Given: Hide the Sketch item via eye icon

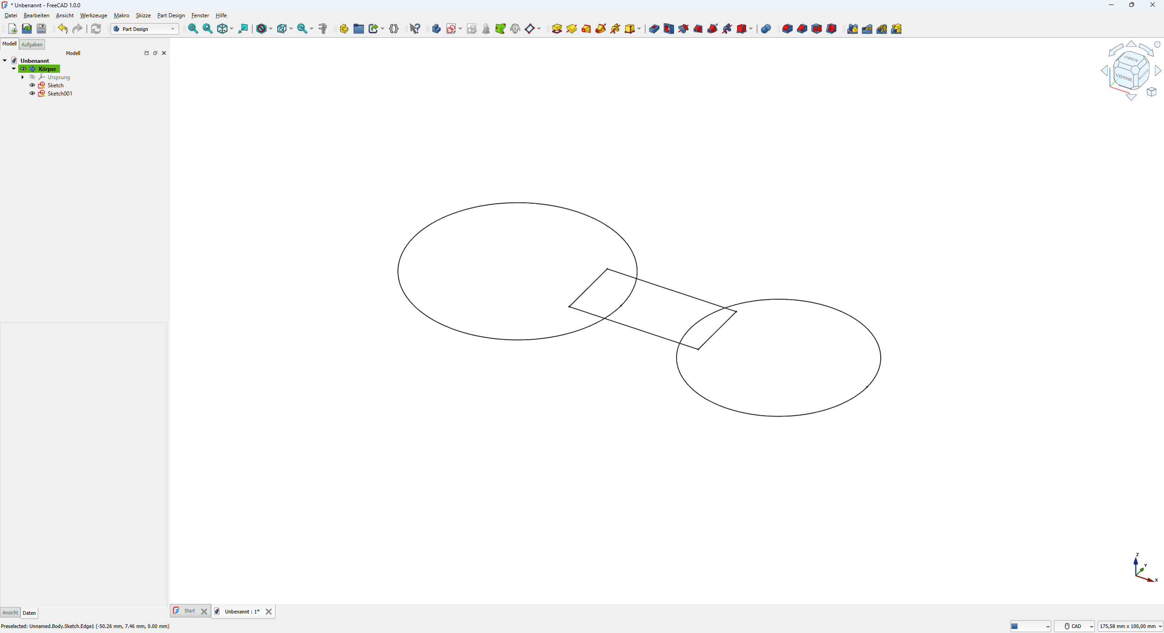Looking at the screenshot, I should [32, 85].
